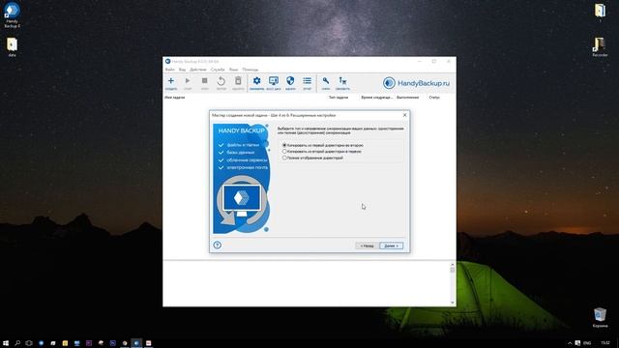Click the shield admin toolbar icon
This screenshot has height=348, width=619.
[x=290, y=83]
